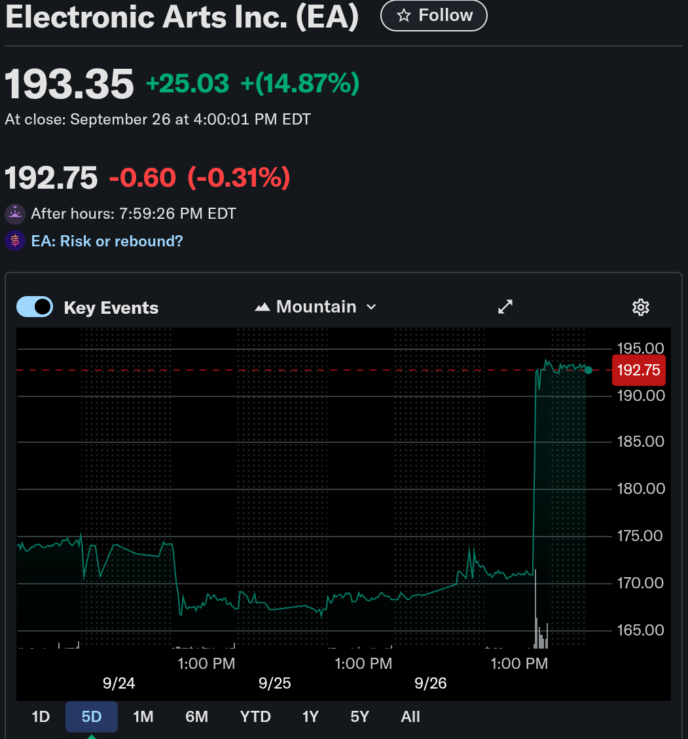Open chart settings gear
The height and width of the screenshot is (739, 688).
click(x=640, y=307)
